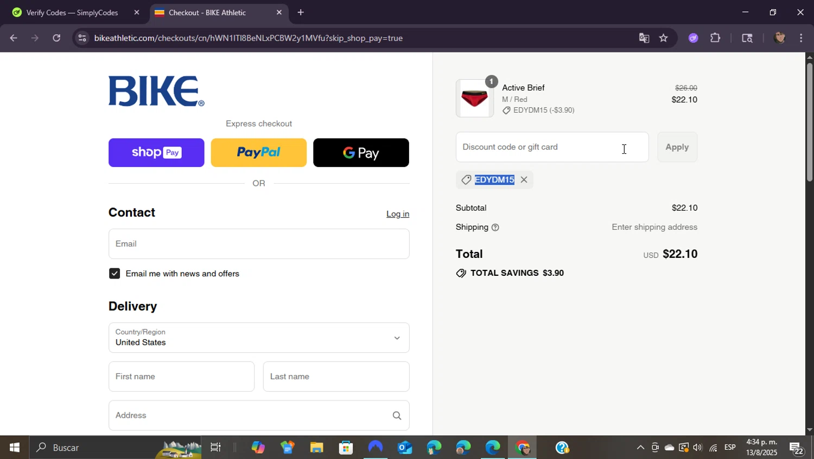This screenshot has width=814, height=459.
Task: Show hidden system tray icons
Action: pos(640,448)
